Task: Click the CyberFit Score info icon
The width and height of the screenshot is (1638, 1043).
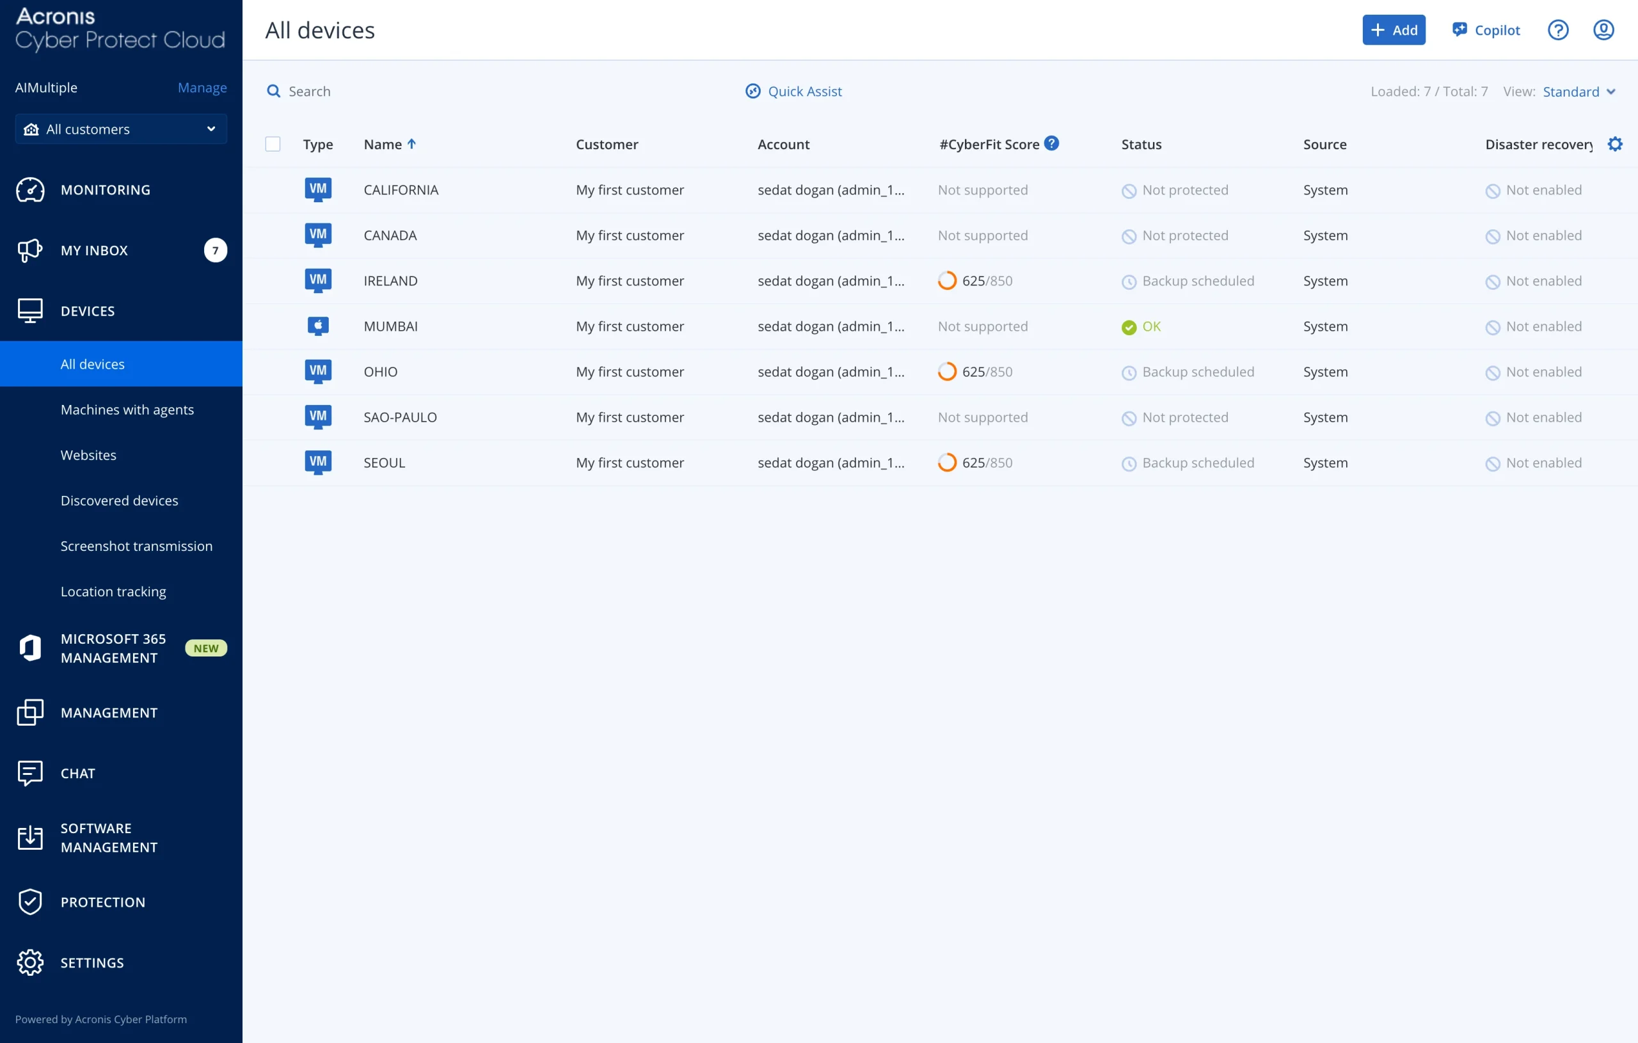Action: (1051, 143)
